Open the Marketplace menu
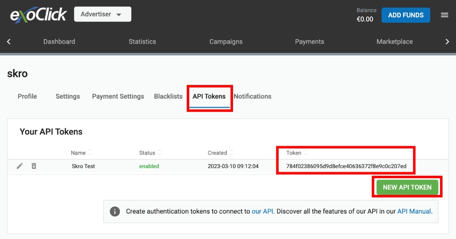This screenshot has height=239, width=456. coord(394,42)
